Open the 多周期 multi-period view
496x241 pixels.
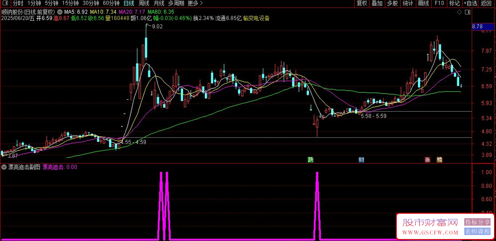point(176,3)
